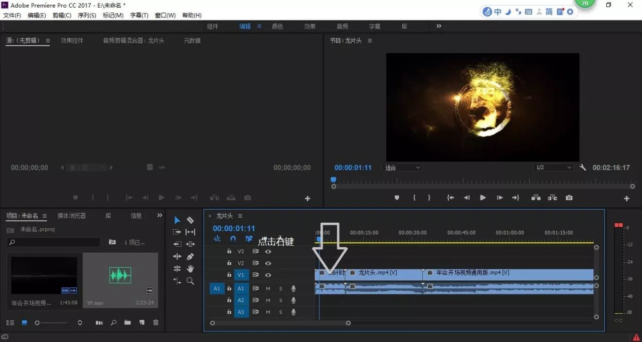Add a marker in the program monitor
The width and height of the screenshot is (642, 342).
pos(397,198)
